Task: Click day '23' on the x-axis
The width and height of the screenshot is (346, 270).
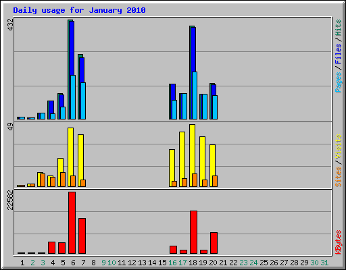Action: click(x=243, y=263)
